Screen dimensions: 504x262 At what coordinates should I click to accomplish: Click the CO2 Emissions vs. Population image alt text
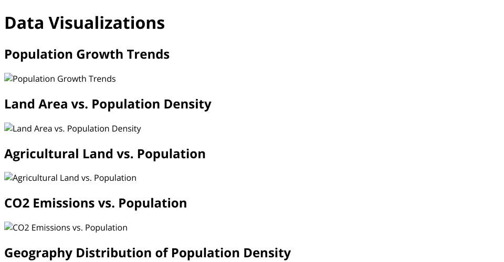coord(70,228)
